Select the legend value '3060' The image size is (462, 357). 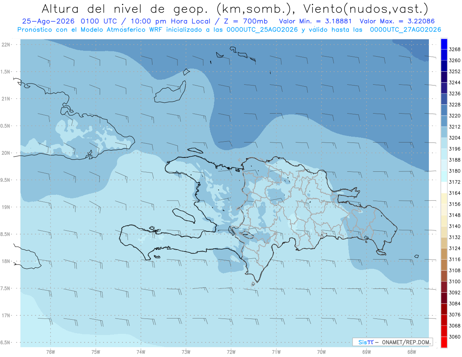(455, 337)
